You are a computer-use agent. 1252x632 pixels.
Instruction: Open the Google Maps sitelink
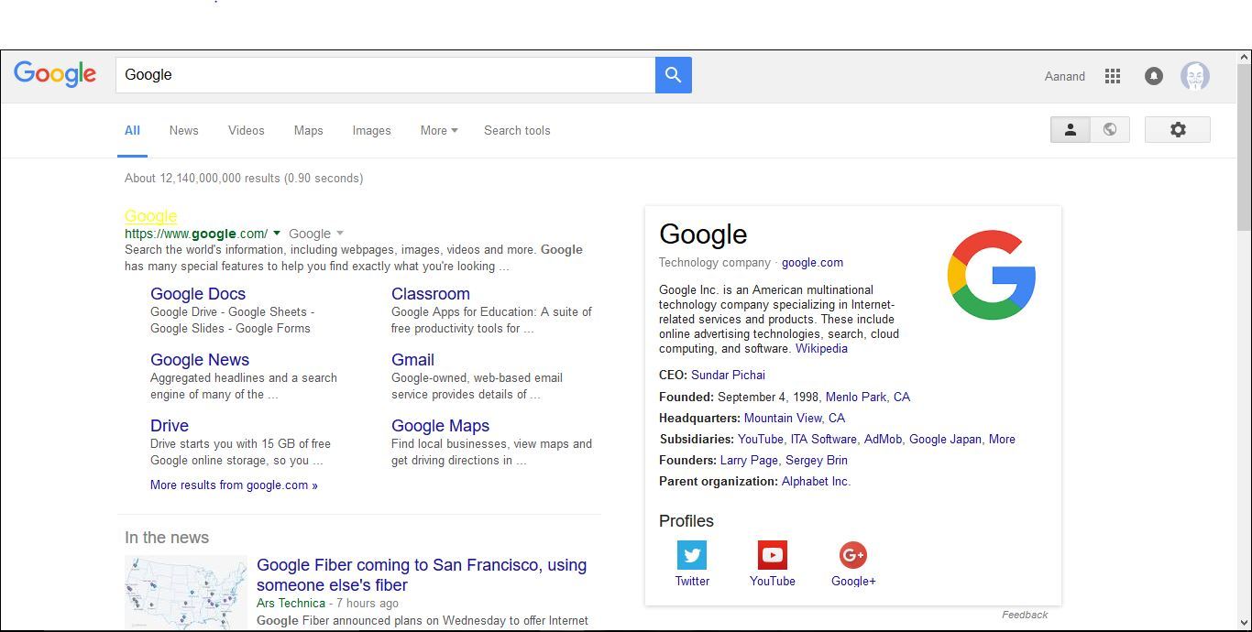(440, 426)
